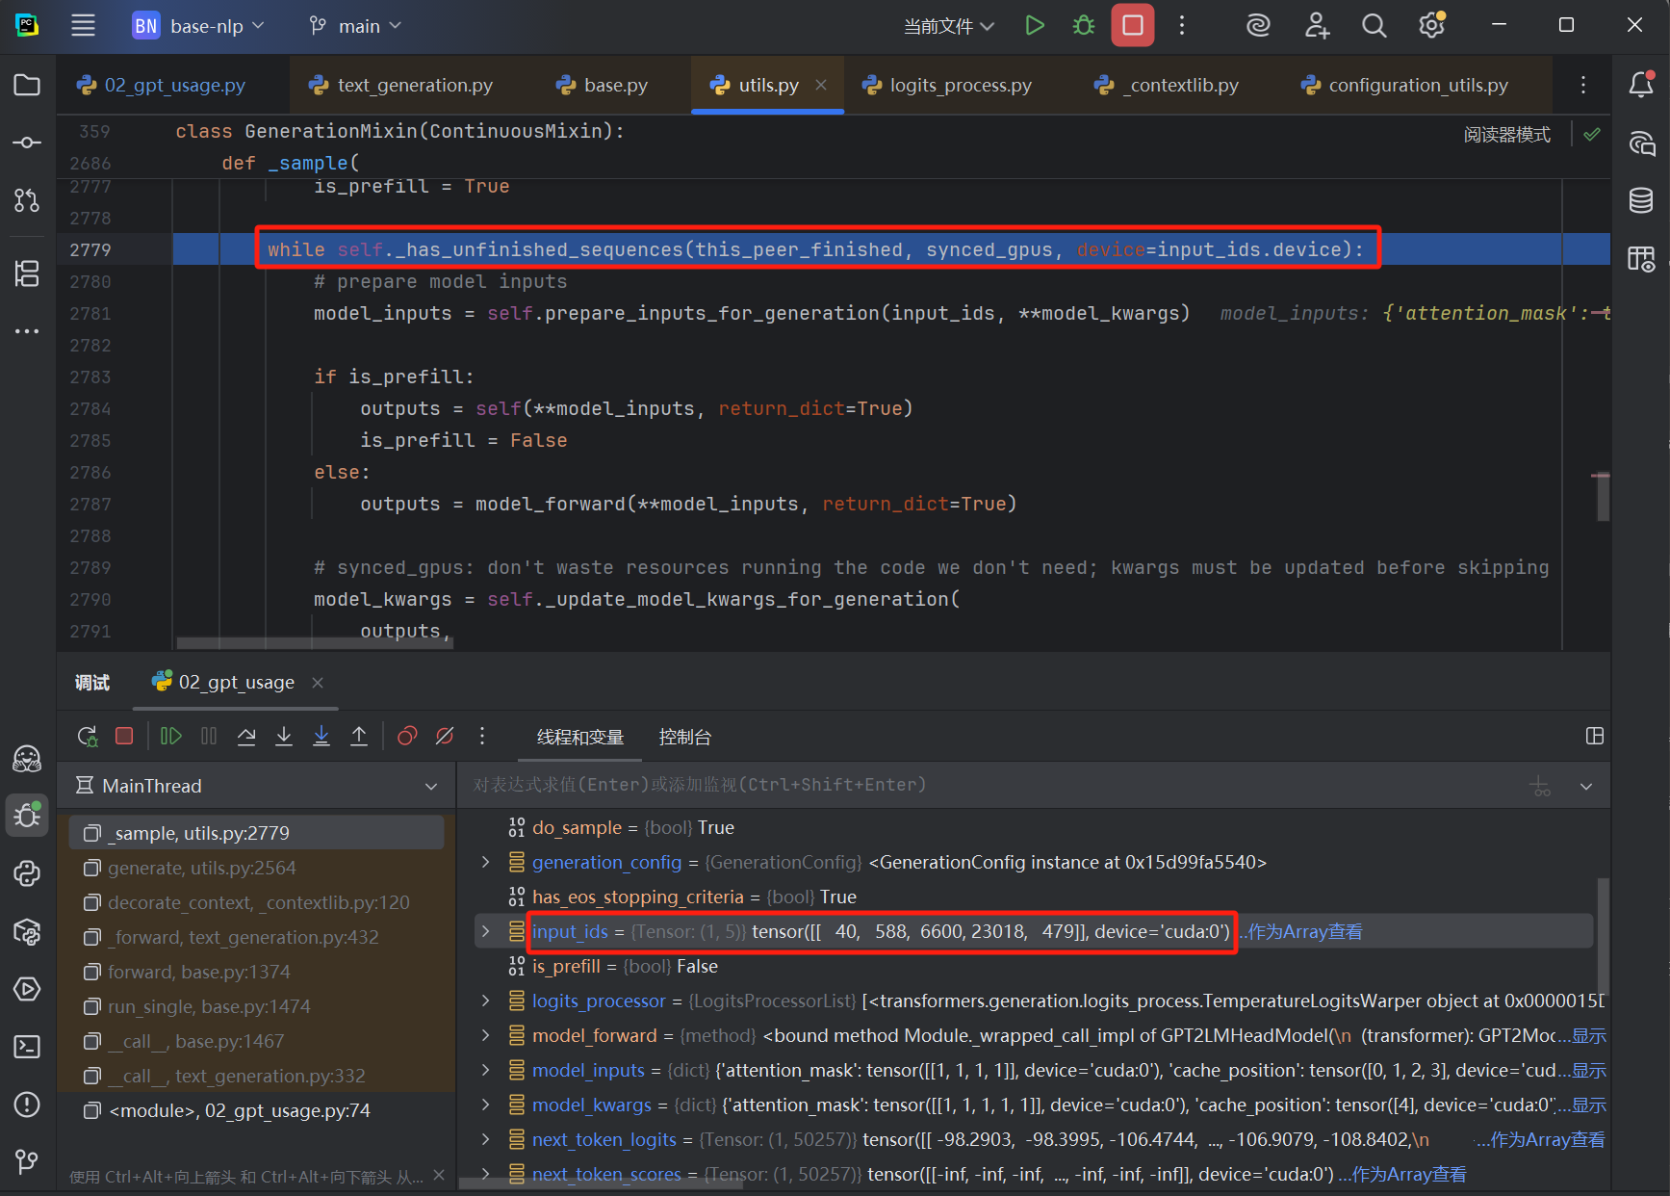Switch to the logits_process.py editor tab
1670x1196 pixels.
tap(960, 85)
